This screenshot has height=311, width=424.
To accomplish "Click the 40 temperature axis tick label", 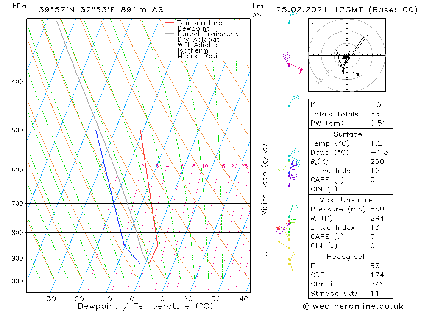I will tap(244, 299).
